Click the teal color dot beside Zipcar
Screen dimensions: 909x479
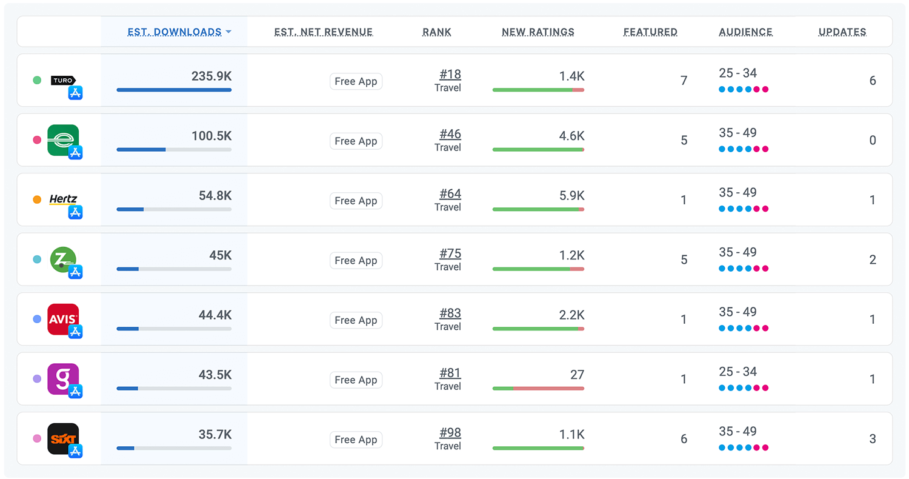pos(37,260)
